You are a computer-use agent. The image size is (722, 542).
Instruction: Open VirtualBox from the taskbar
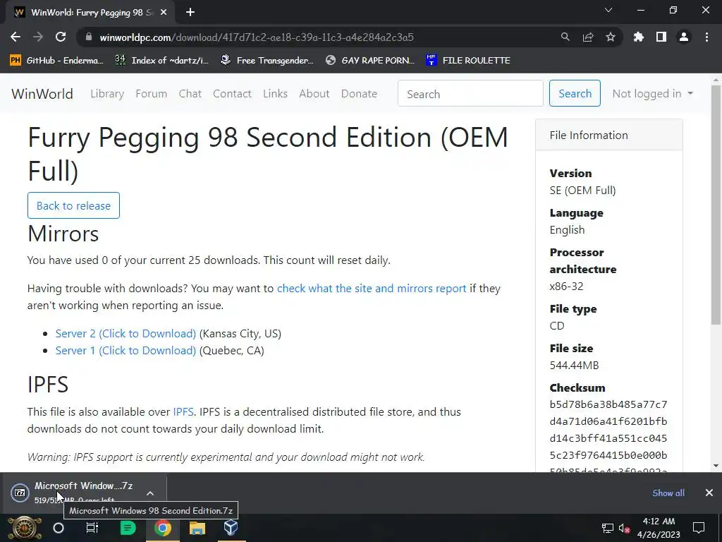tap(231, 528)
